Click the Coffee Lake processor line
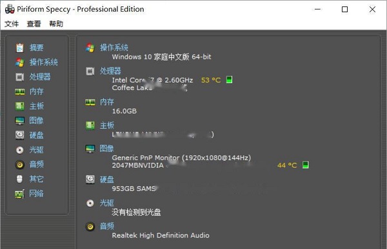This screenshot has height=249, width=387. point(150,88)
